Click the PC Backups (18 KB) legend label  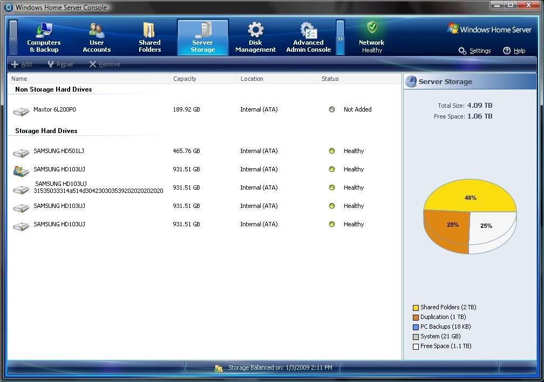point(445,327)
